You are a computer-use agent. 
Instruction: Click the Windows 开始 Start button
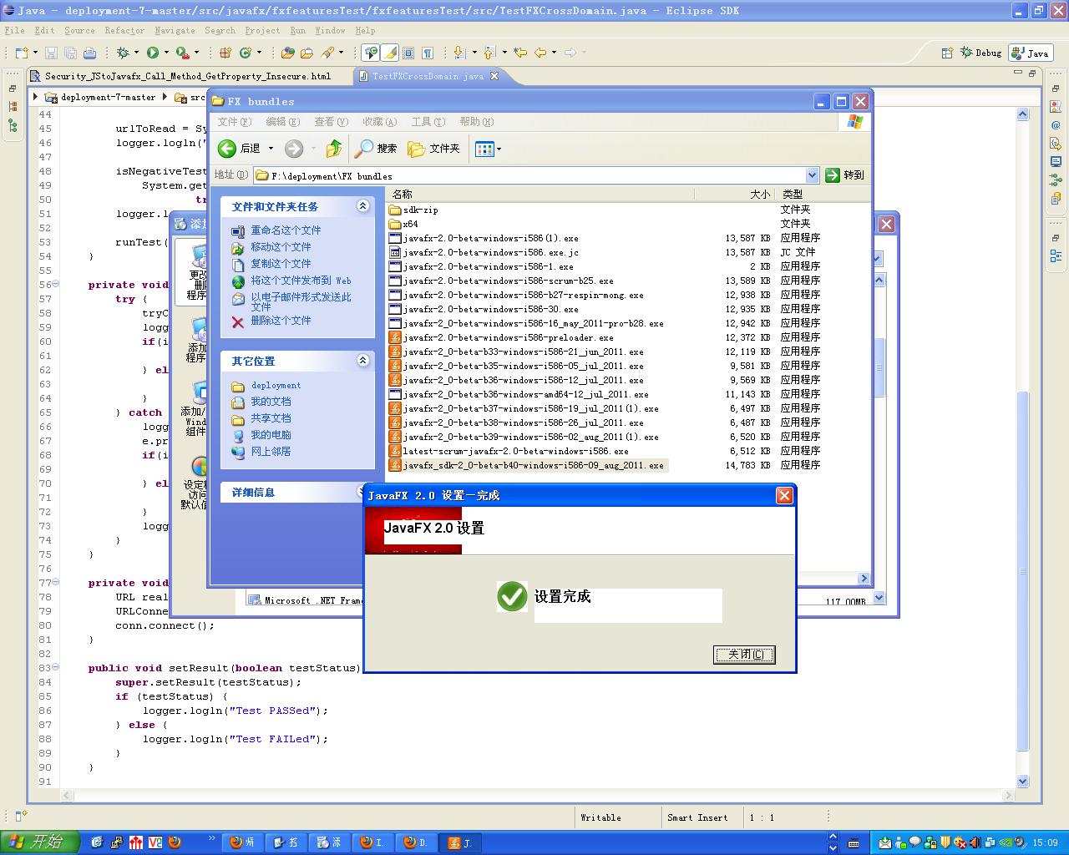coord(38,842)
